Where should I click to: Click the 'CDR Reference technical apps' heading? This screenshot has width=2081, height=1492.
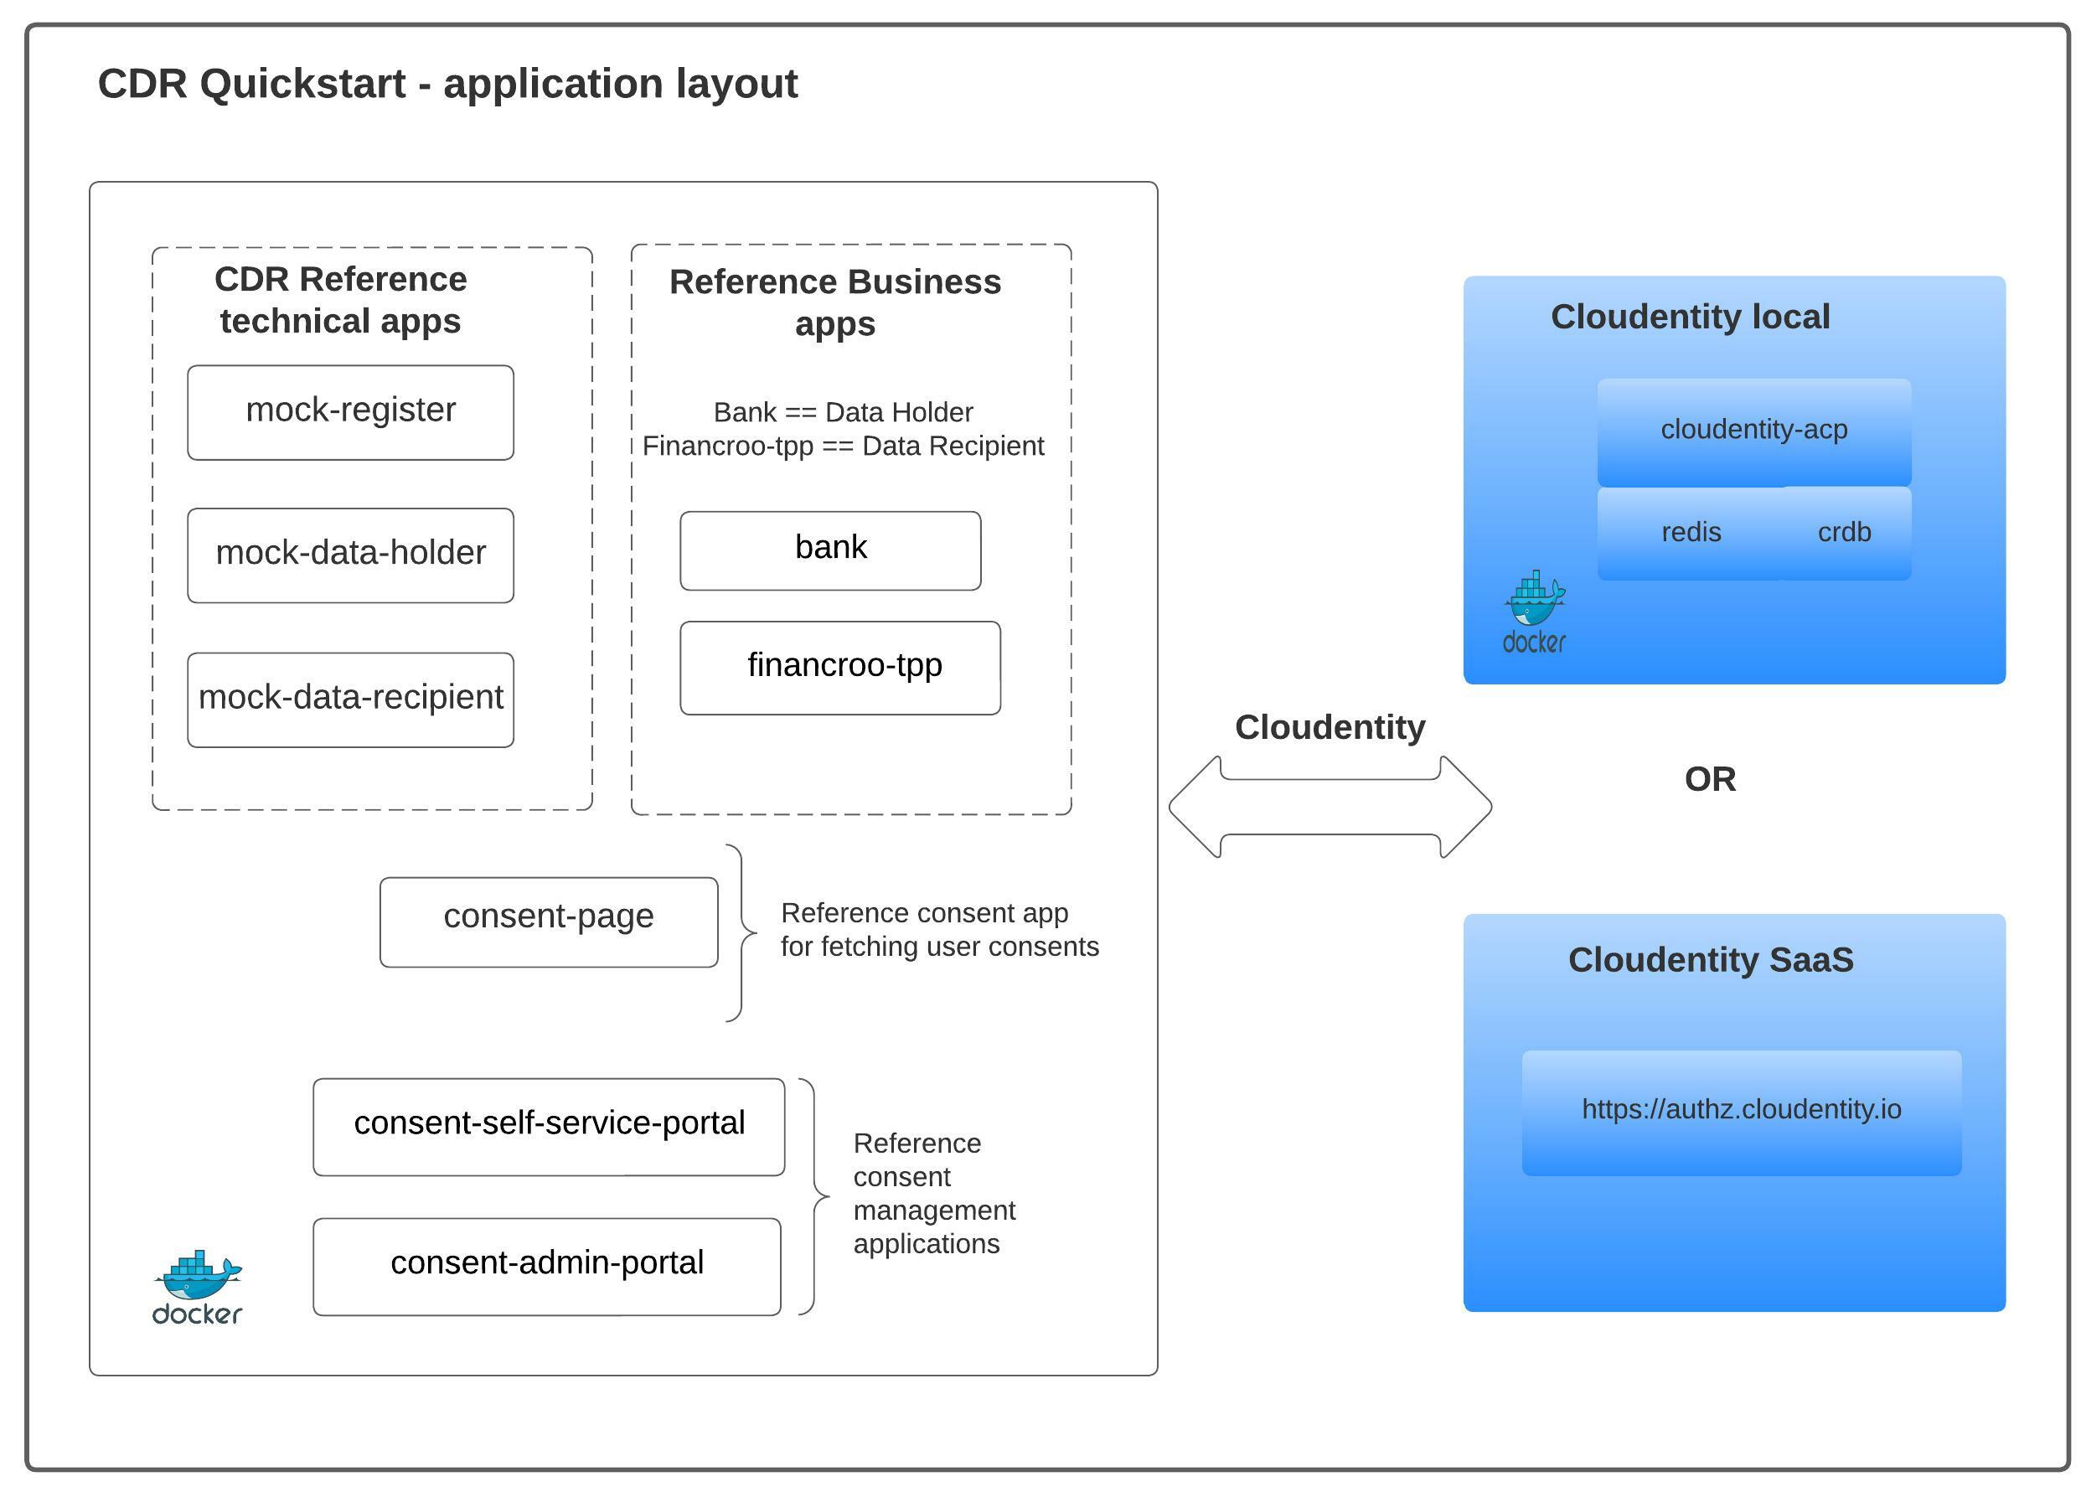click(x=340, y=299)
